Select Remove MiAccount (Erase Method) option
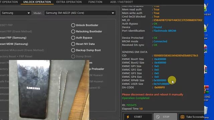Screen dimensions: 214x120 (22, 50)
